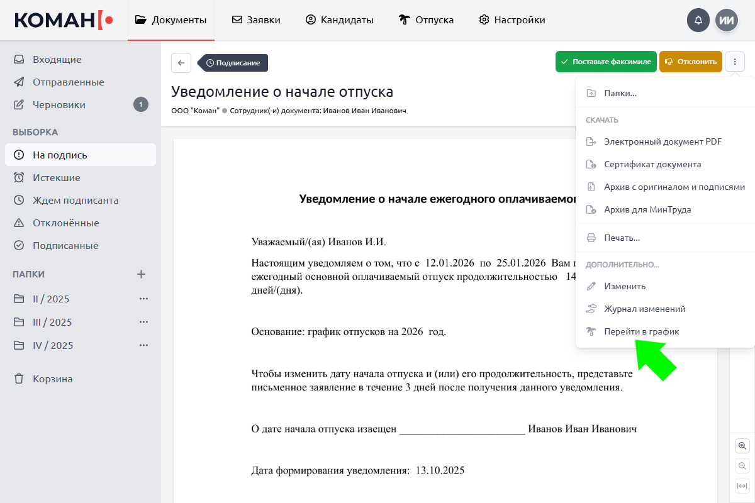Select Перейти в график menu item
The image size is (755, 503).
(641, 331)
